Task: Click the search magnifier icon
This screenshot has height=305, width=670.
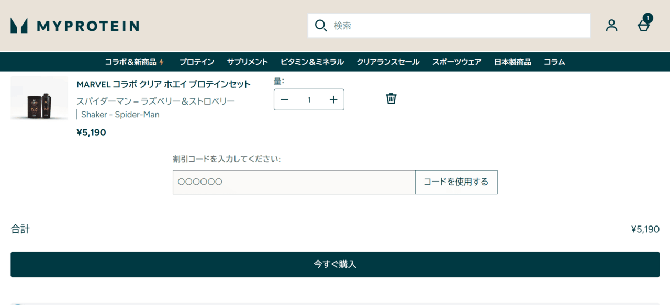Action: 320,26
